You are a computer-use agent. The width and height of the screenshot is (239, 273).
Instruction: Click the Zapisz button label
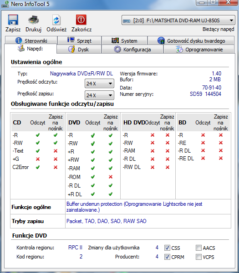pyautogui.click(x=13, y=30)
